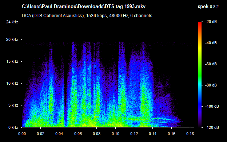Click the file path ending in DTS tag 1993.mkv
This screenshot has width=227, height=142.
[x=84, y=7]
